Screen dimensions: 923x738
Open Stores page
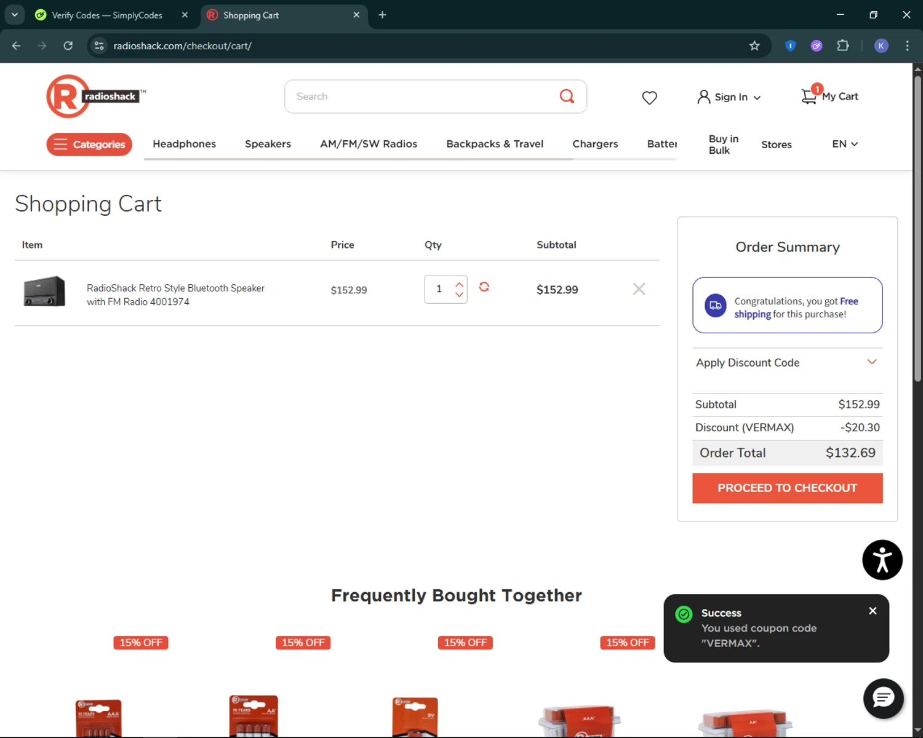click(777, 145)
